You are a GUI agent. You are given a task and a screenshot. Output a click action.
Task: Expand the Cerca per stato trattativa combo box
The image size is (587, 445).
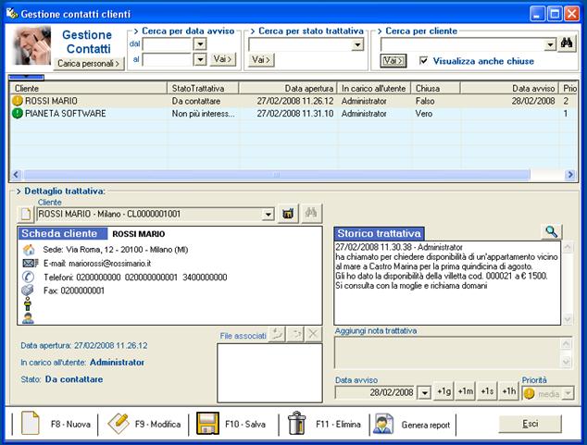pyautogui.click(x=357, y=45)
